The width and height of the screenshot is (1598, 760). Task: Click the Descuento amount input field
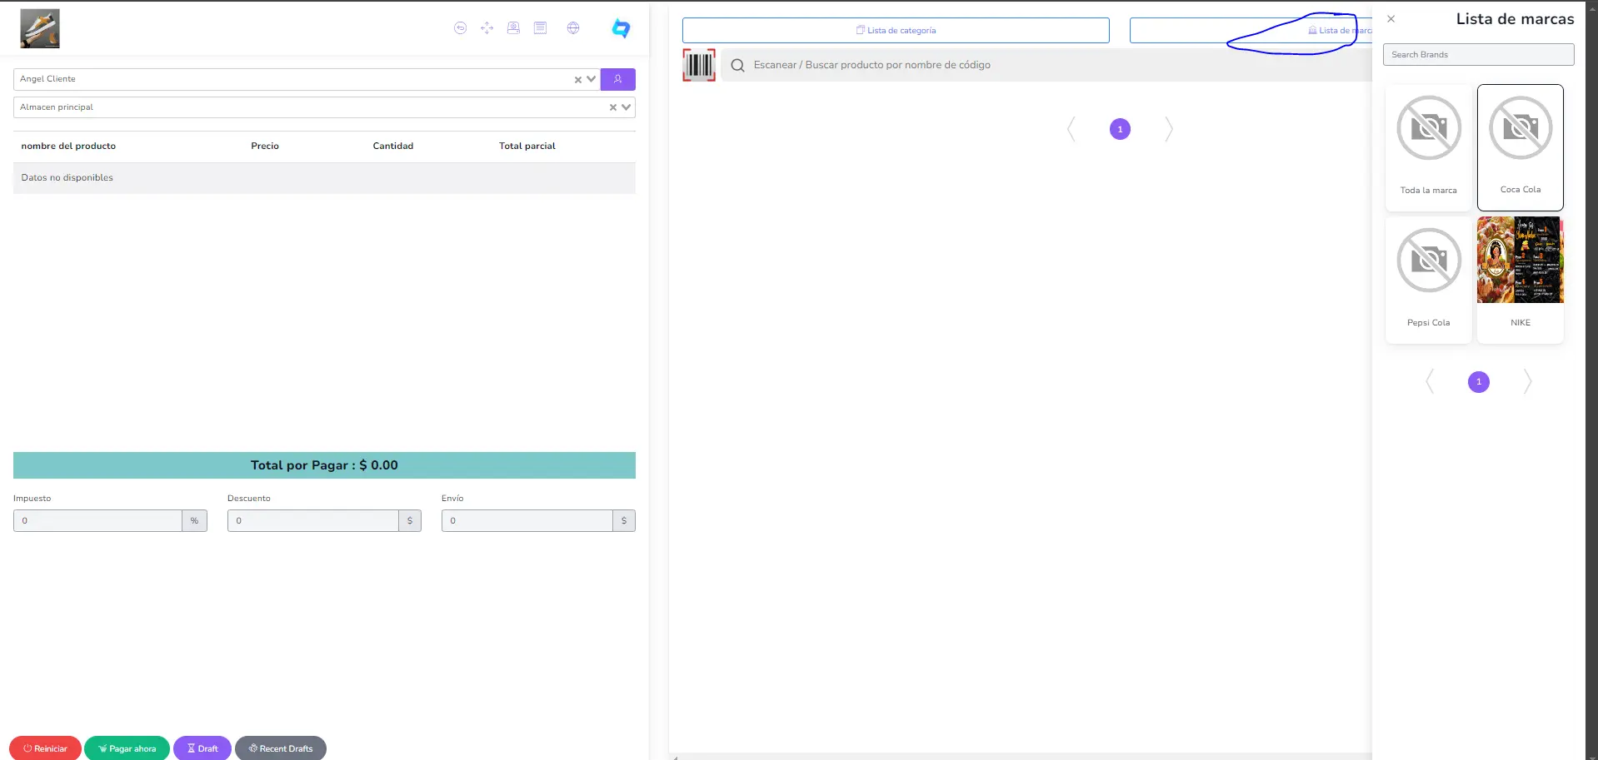[313, 521]
